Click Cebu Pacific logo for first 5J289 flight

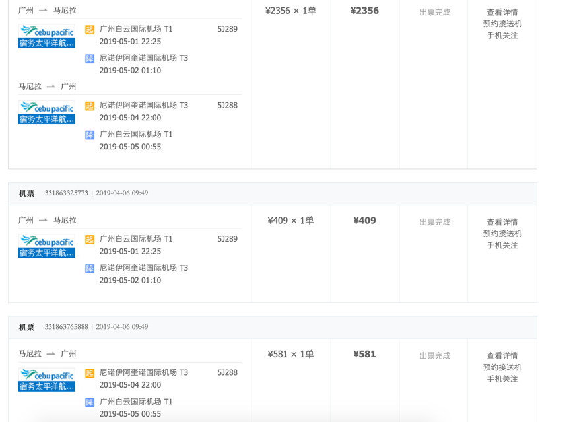click(x=47, y=36)
